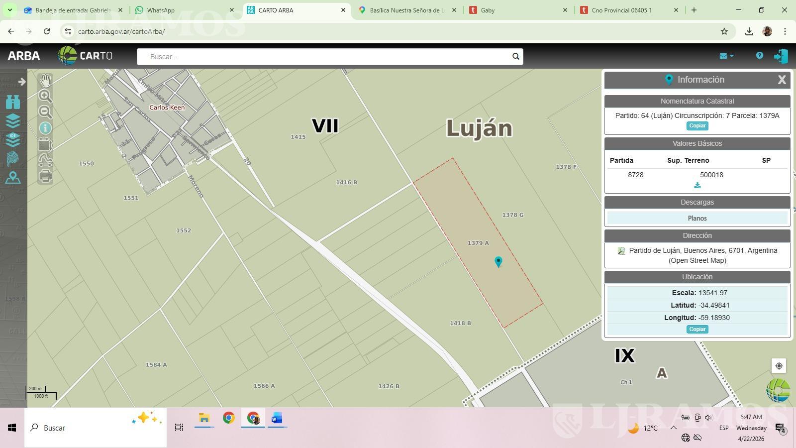This screenshot has height=448, width=796.
Task: Open the Chrome profile avatar
Action: coord(767,31)
